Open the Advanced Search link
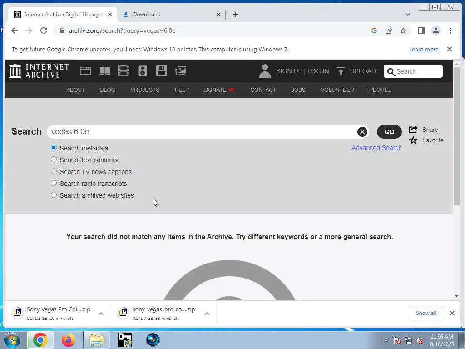The width and height of the screenshot is (465, 349). 376,148
